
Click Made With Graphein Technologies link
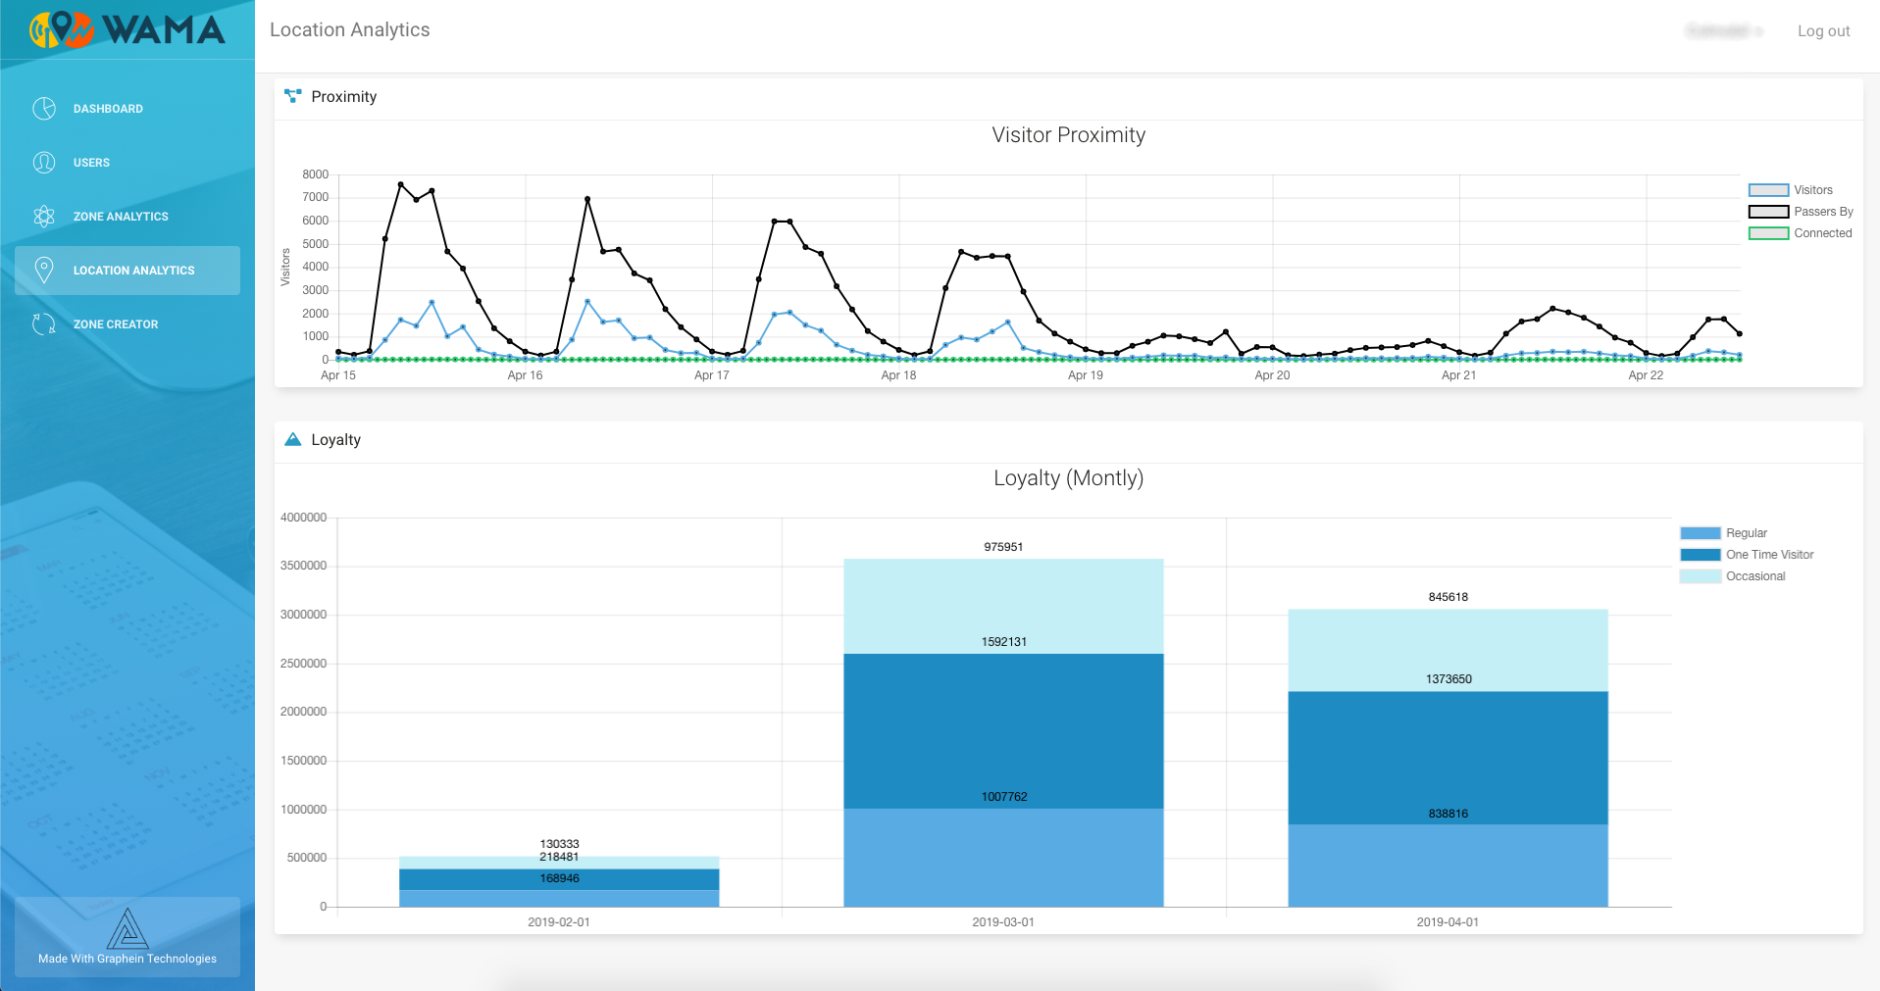[x=127, y=959]
